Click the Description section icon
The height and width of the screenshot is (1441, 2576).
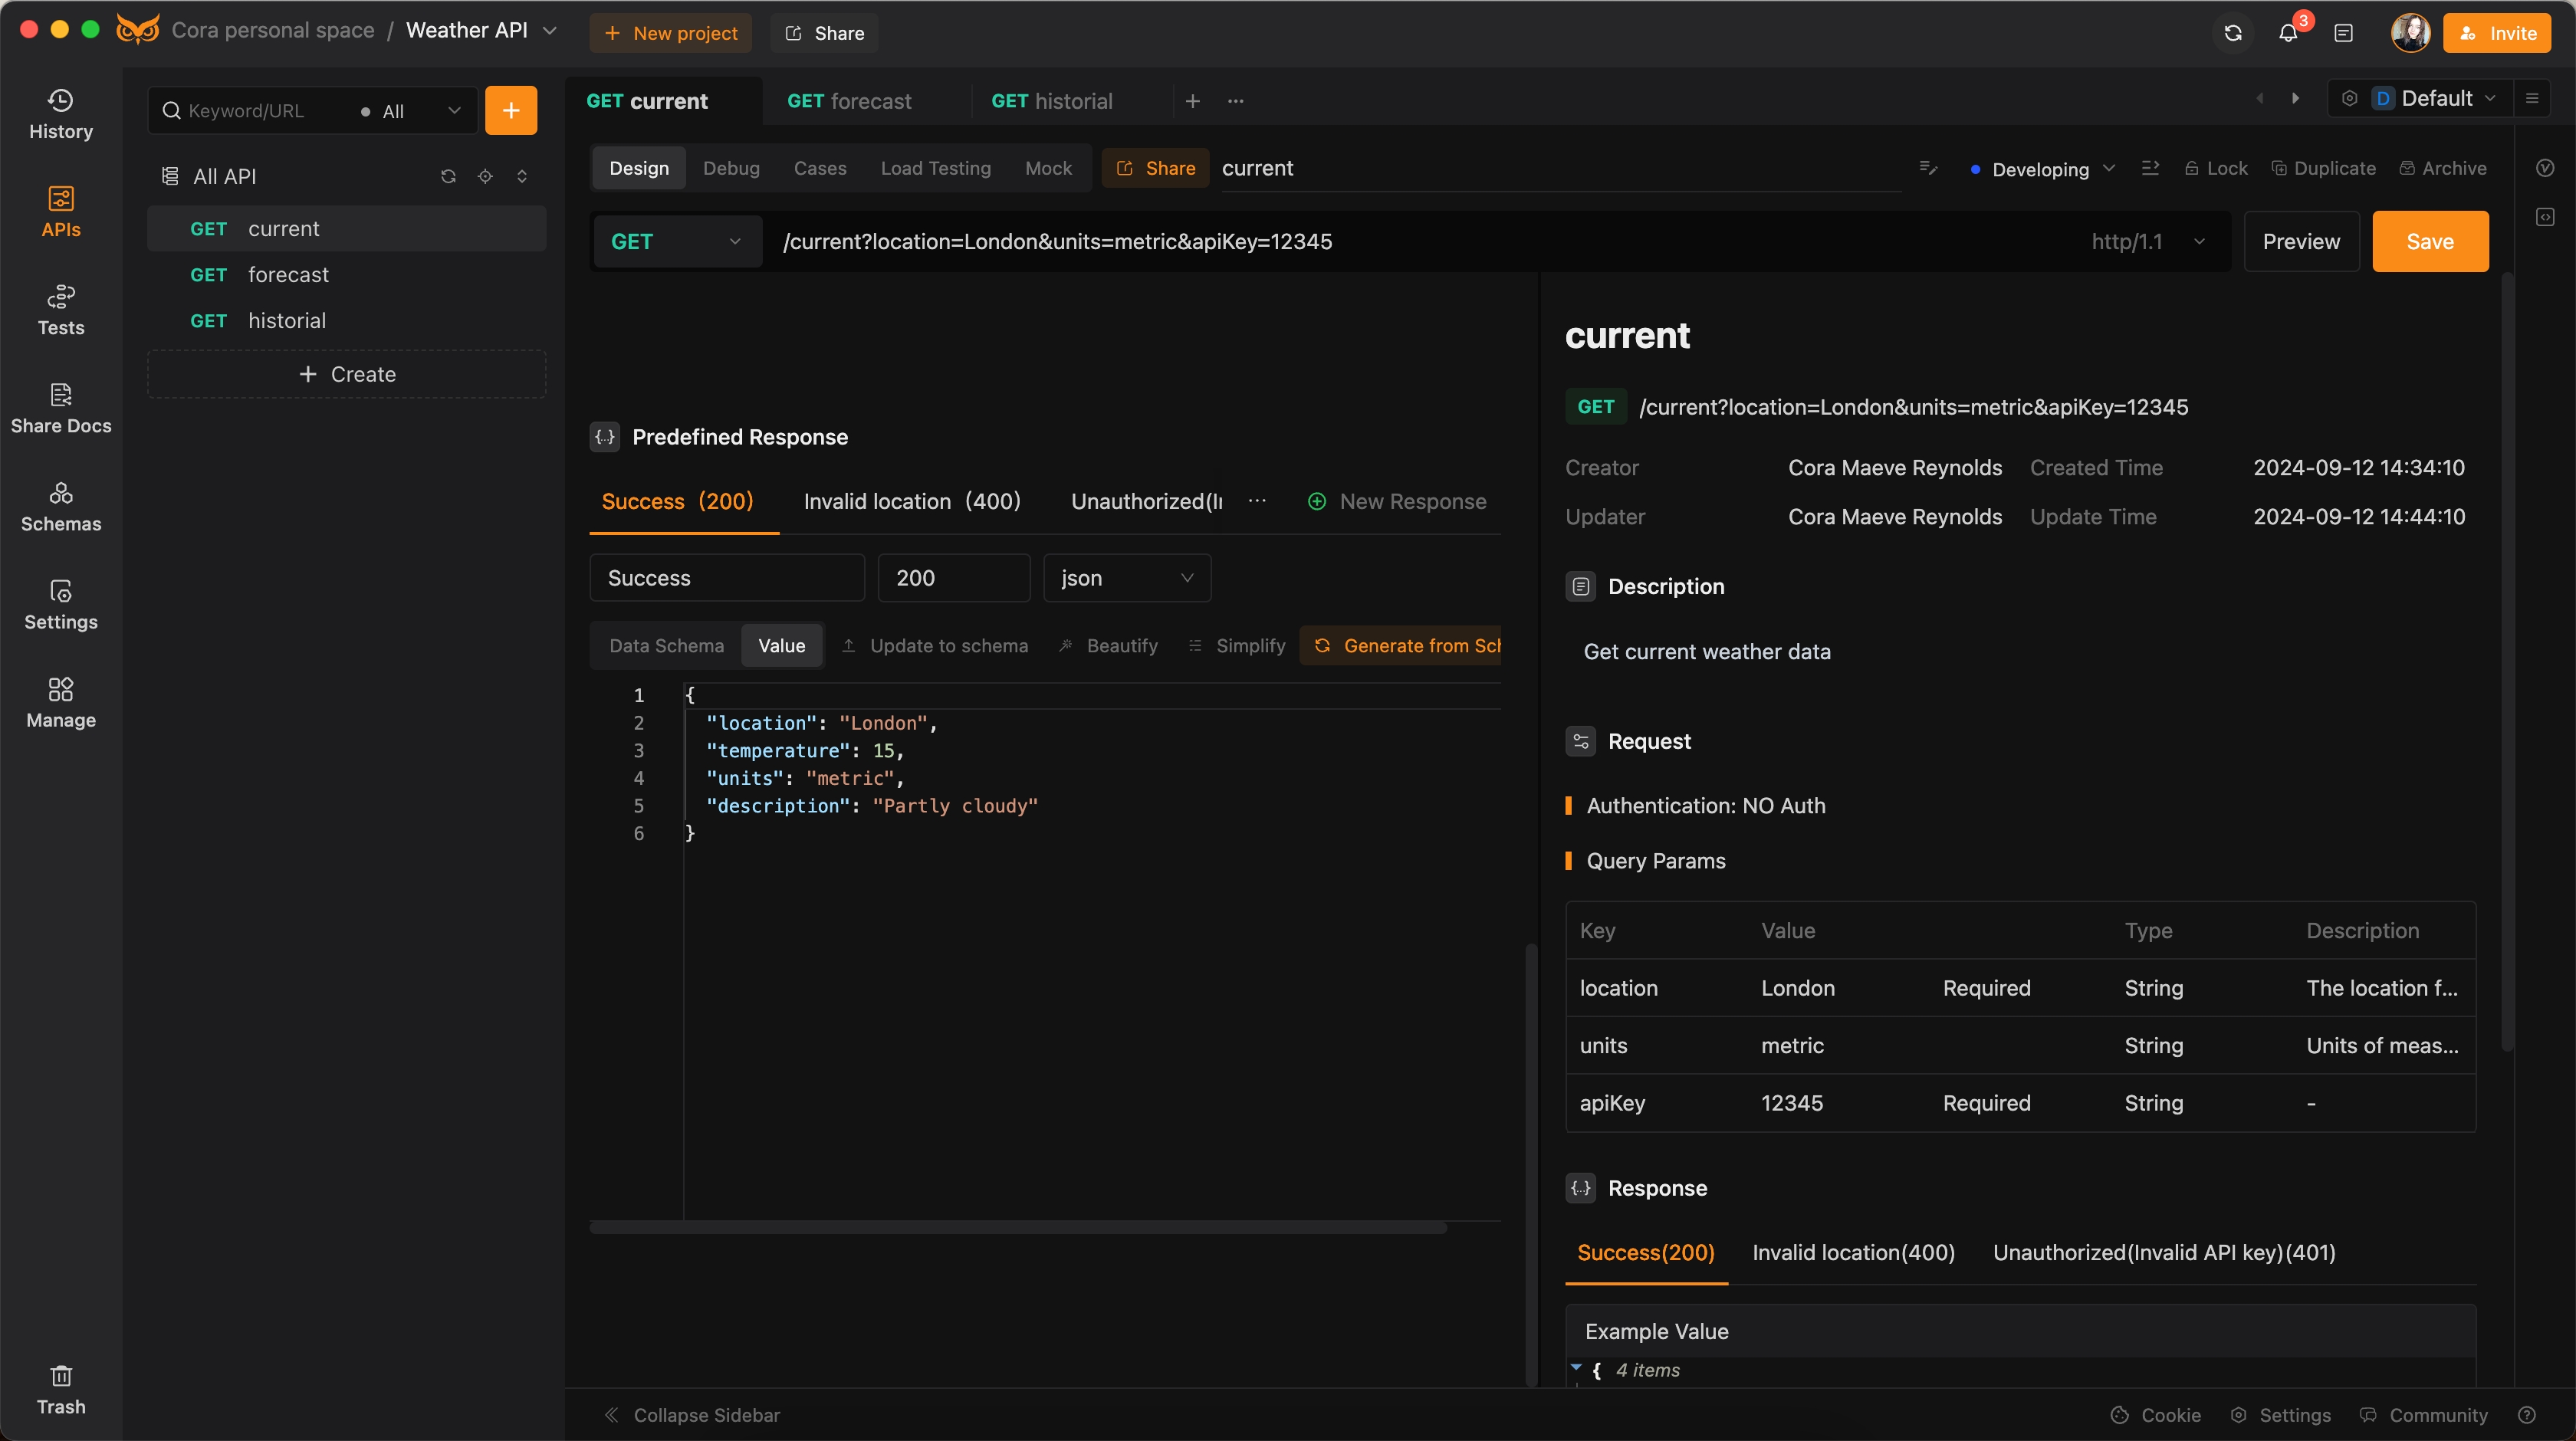coord(1580,586)
